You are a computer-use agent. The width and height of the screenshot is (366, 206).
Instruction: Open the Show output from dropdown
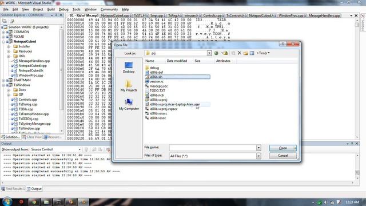tap(79, 149)
